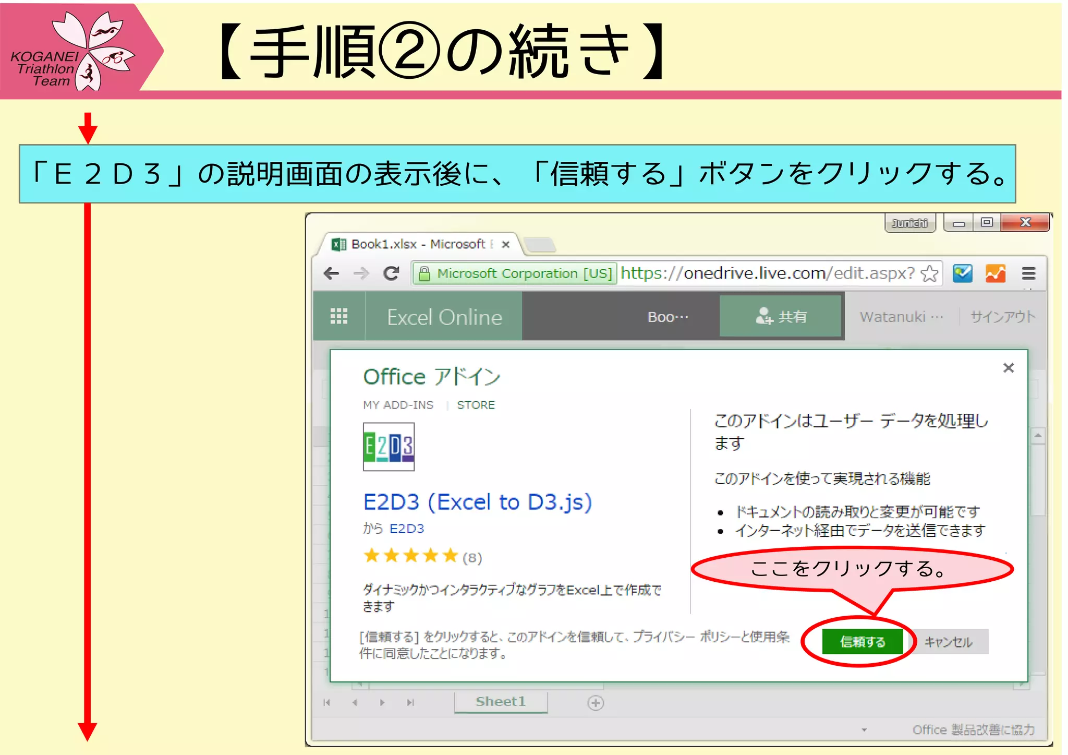Click the orange chart extension icon
The image size is (1068, 755).
[x=995, y=273]
